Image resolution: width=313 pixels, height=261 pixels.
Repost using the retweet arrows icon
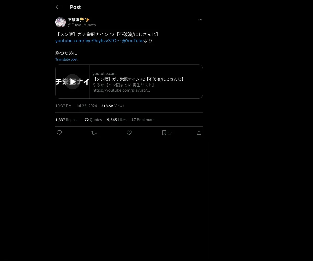point(94,133)
